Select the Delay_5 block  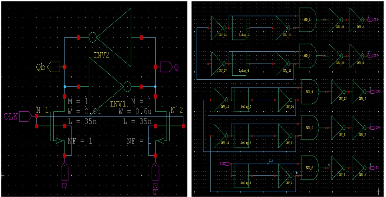[239, 28]
